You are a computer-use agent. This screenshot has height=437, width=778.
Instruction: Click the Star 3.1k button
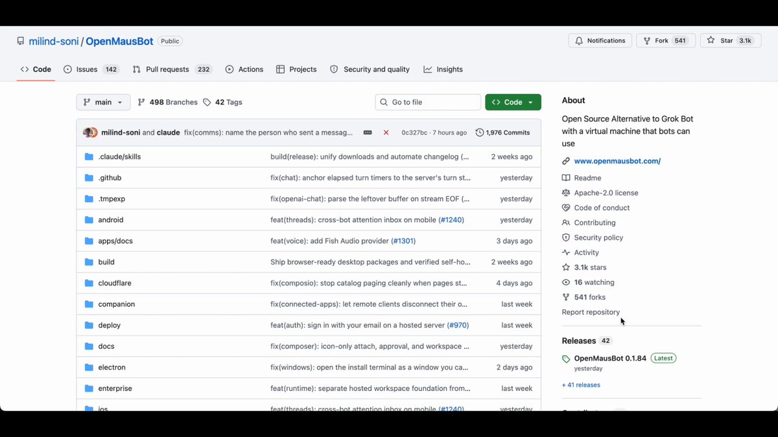click(x=730, y=41)
